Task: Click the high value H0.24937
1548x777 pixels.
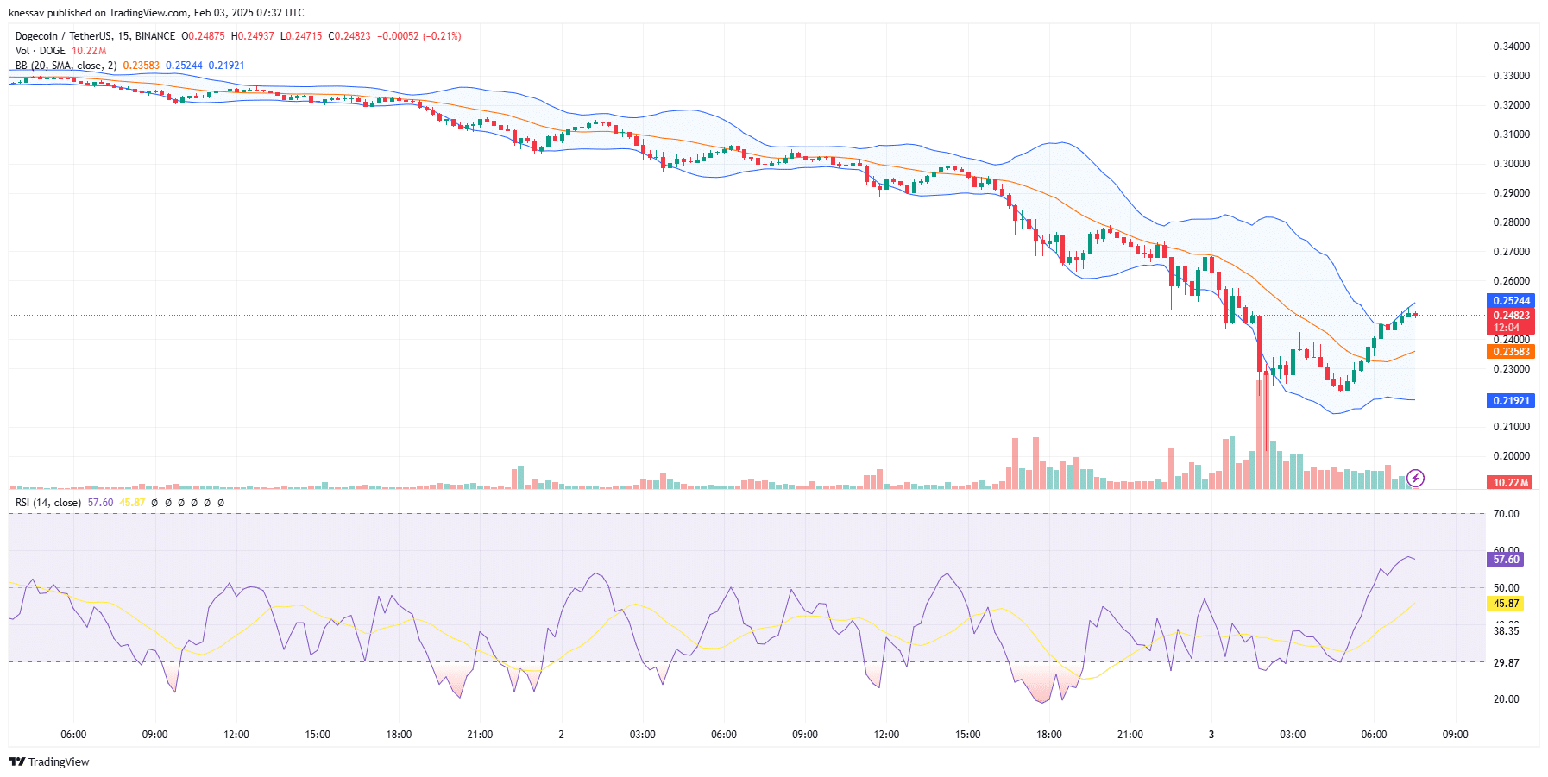Action: click(x=253, y=36)
